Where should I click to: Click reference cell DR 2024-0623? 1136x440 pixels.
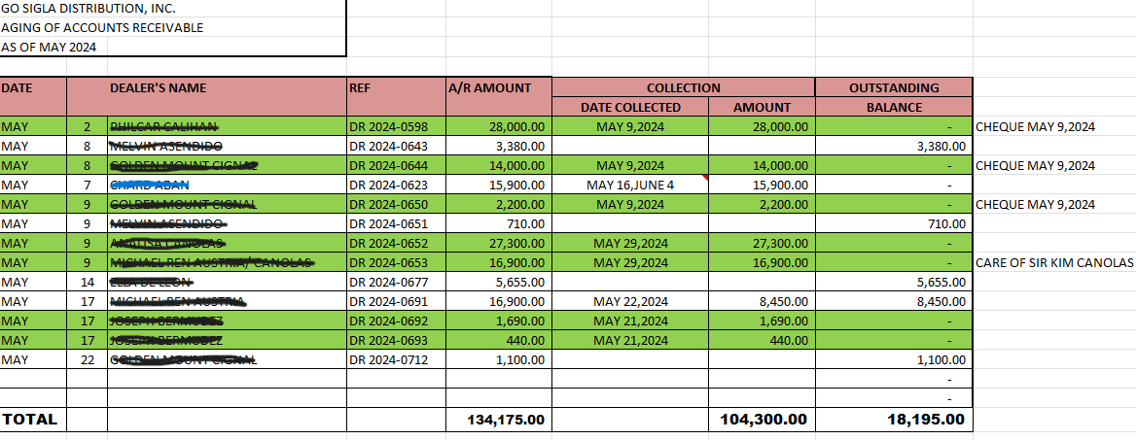396,185
